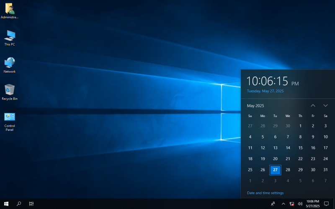Select highlighted May 27 in calendar
The width and height of the screenshot is (335, 209).
coord(275,170)
